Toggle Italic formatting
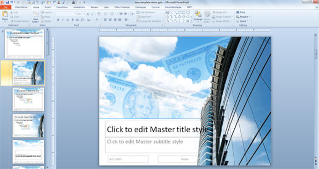 pyautogui.click(x=63, y=20)
